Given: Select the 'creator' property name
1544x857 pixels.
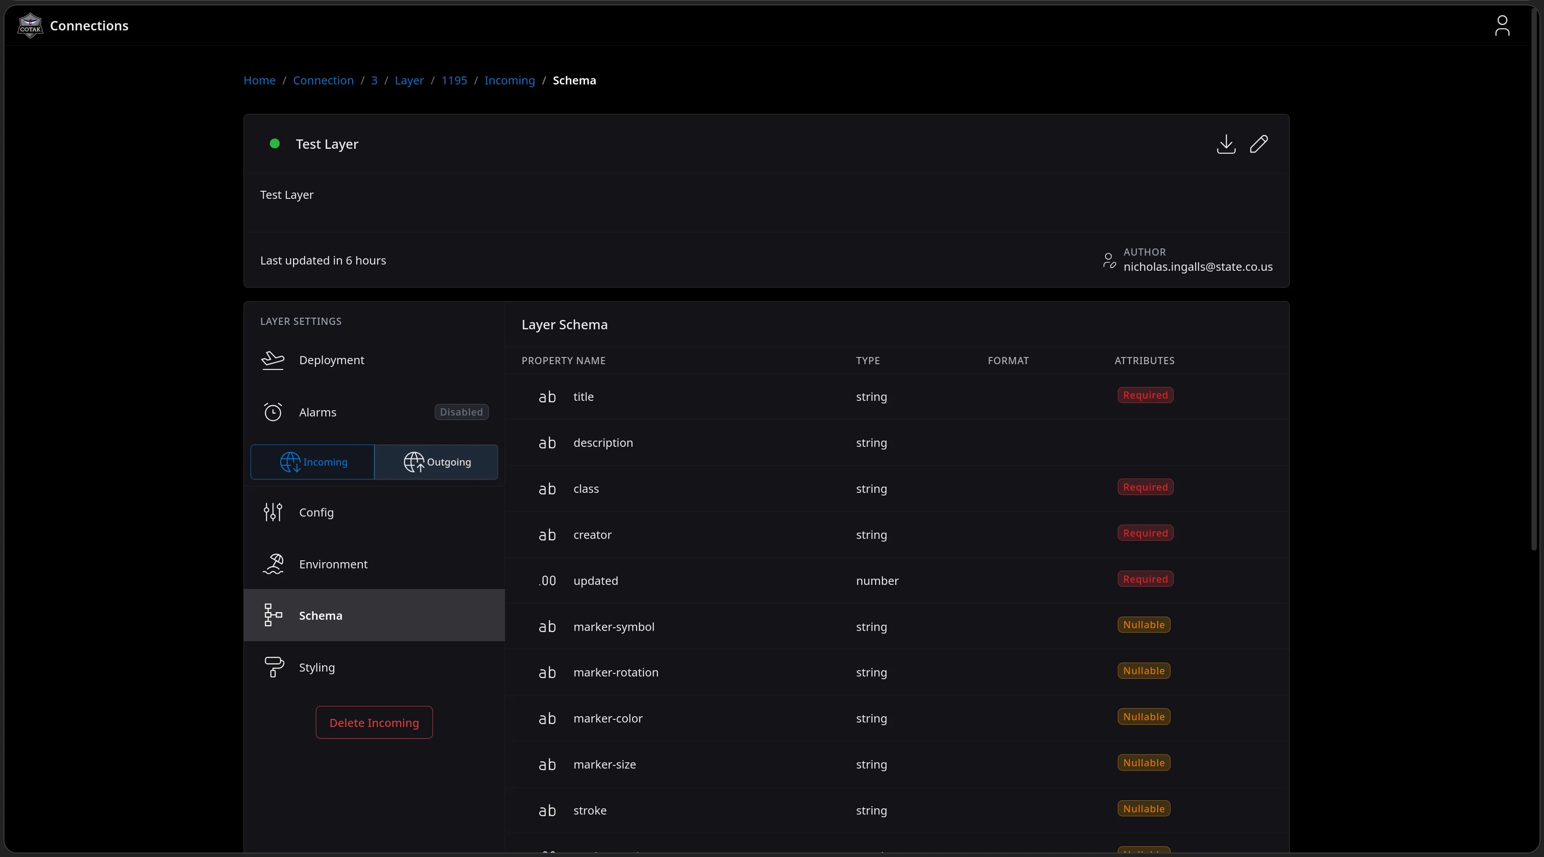Looking at the screenshot, I should tap(592, 535).
